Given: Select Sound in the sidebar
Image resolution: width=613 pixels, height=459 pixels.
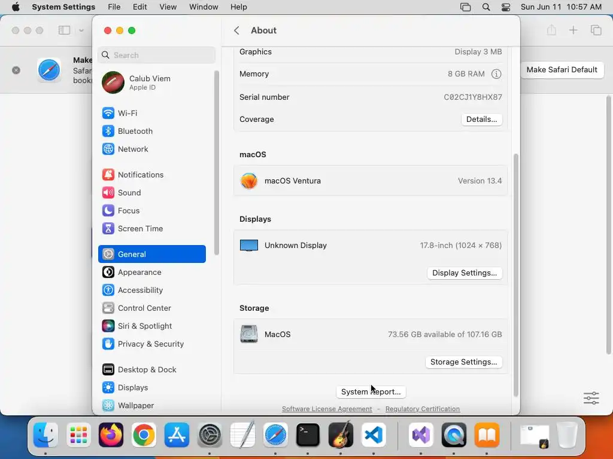Looking at the screenshot, I should click(151, 193).
